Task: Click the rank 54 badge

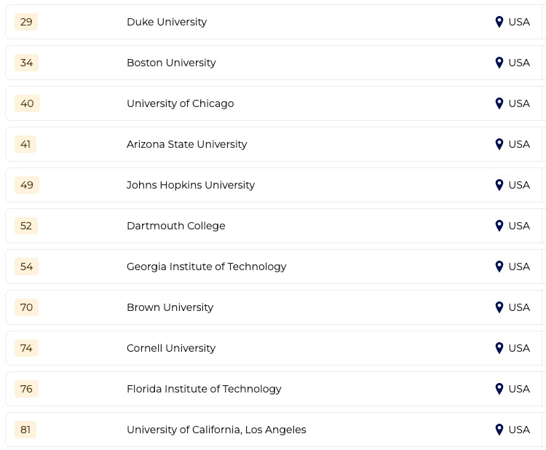Action: point(27,267)
